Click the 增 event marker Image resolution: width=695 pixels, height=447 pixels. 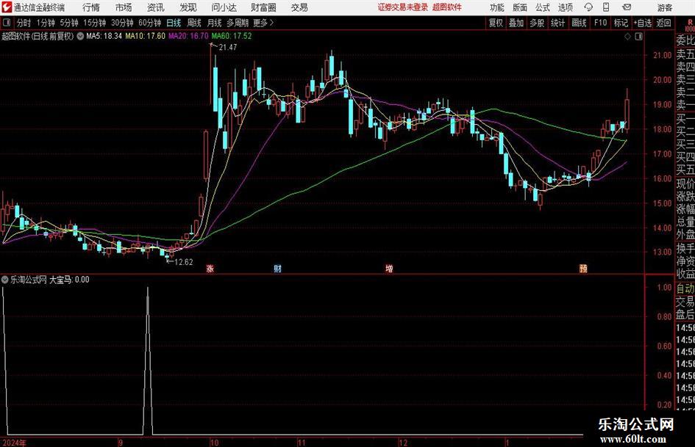pos(389,269)
